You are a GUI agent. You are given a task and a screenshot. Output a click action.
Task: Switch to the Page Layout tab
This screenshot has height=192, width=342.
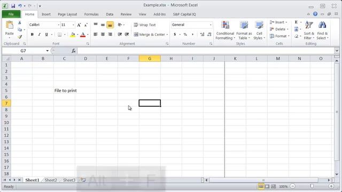coord(67,14)
